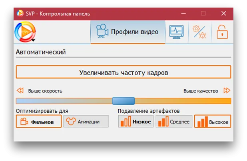Set artifact suppression to Высокое
The image size is (247, 161).
[213, 121]
